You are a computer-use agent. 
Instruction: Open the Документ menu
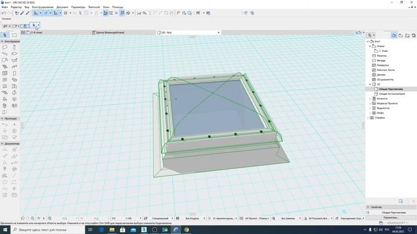tap(63, 7)
